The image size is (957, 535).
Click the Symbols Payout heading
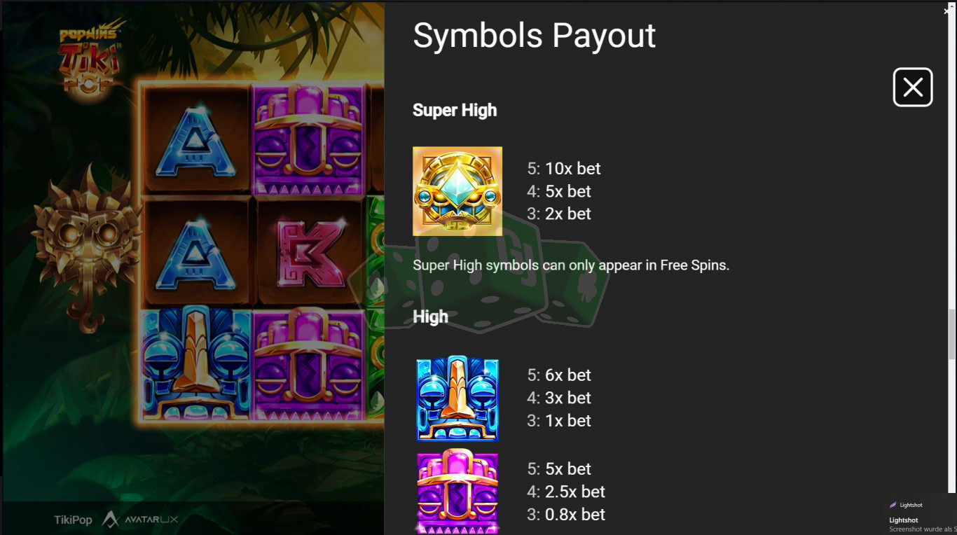tap(534, 35)
